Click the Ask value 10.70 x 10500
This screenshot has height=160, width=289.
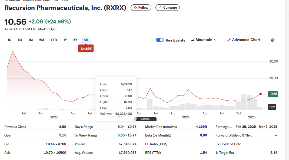pyautogui.click(x=55, y=153)
